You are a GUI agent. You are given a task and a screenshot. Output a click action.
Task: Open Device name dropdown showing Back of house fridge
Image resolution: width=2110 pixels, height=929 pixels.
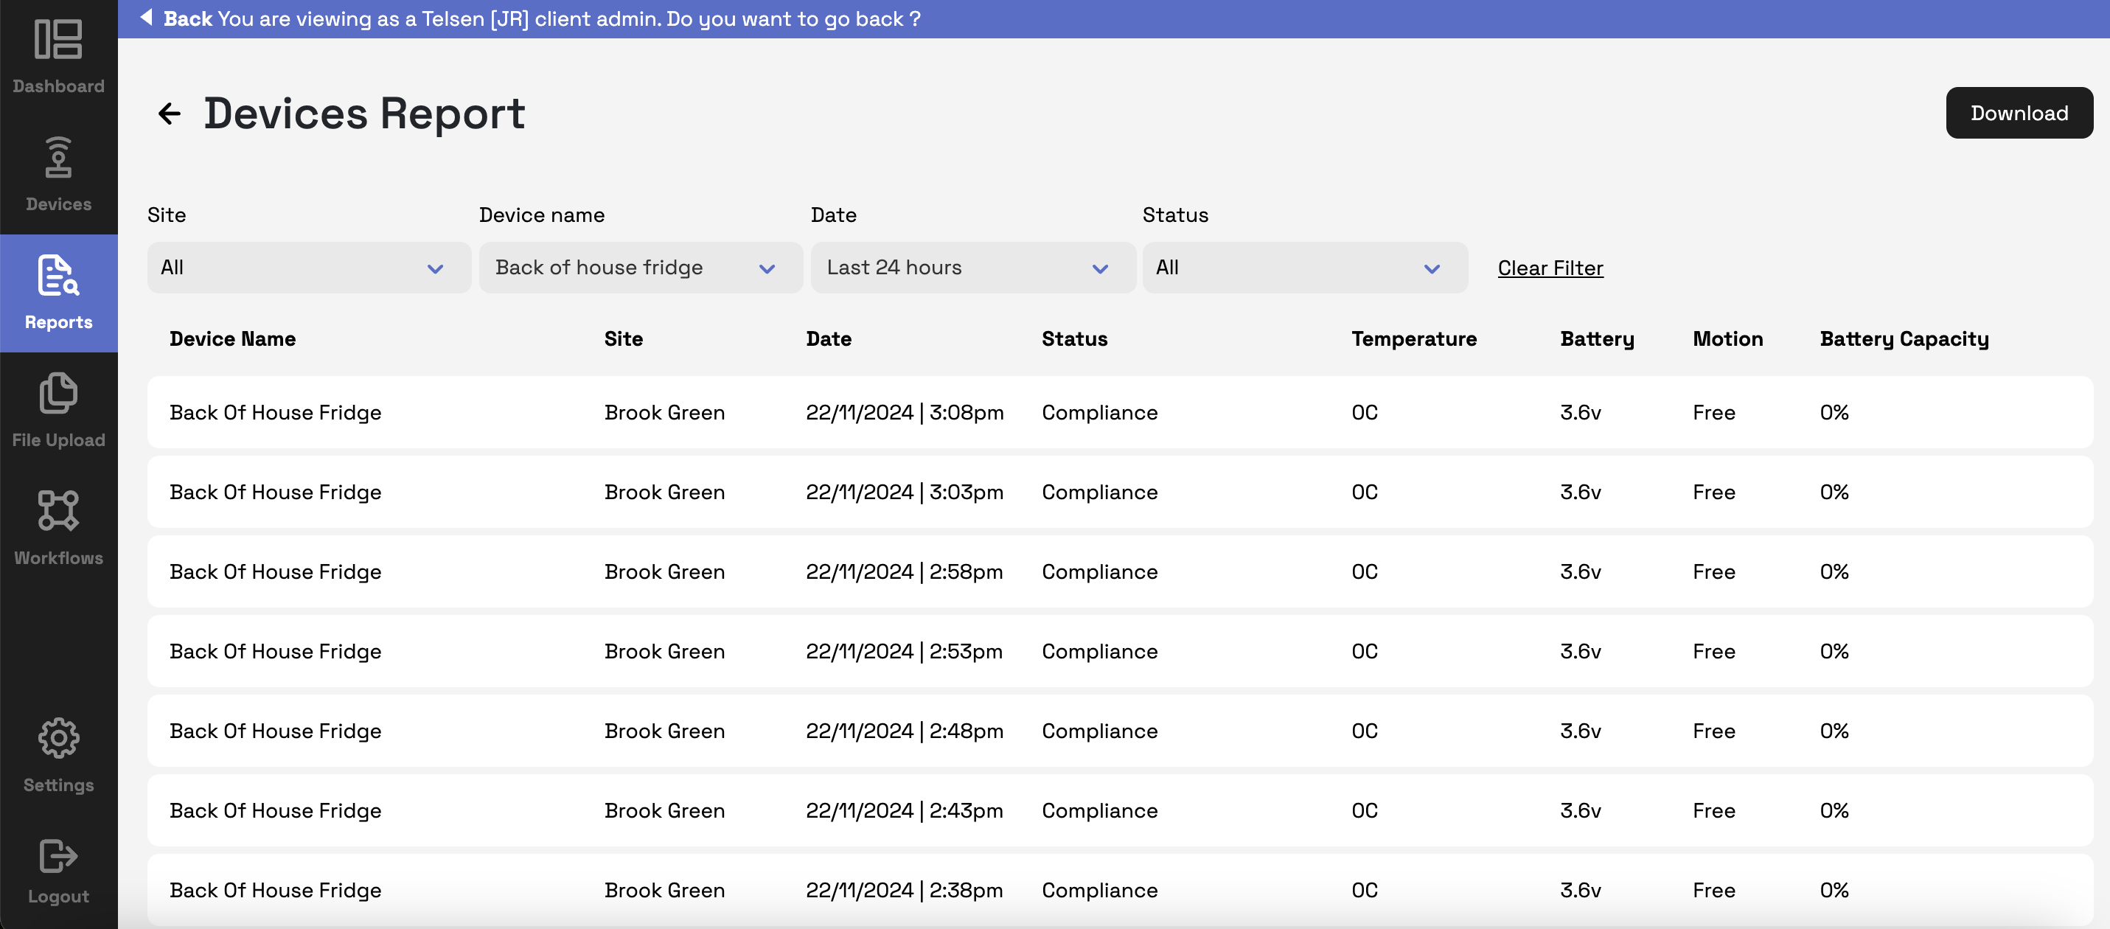(640, 268)
